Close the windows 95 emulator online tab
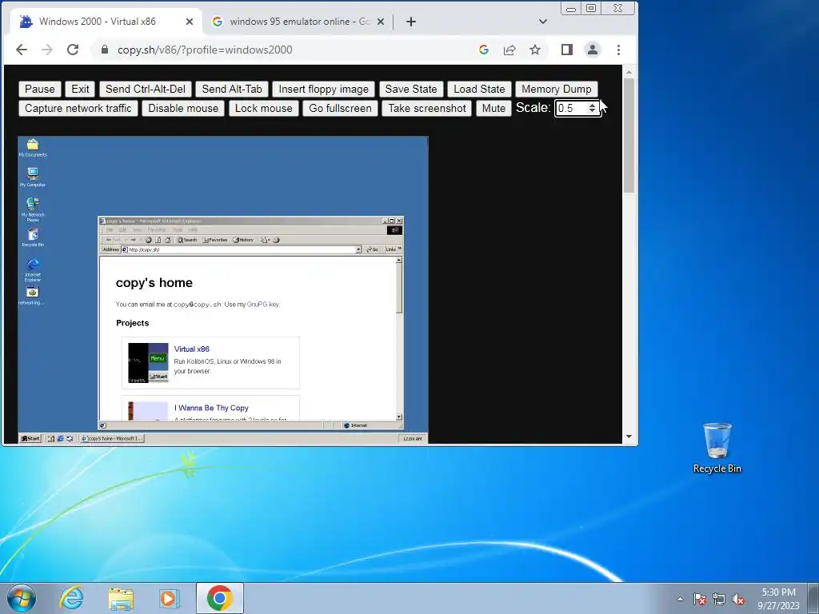 click(381, 22)
